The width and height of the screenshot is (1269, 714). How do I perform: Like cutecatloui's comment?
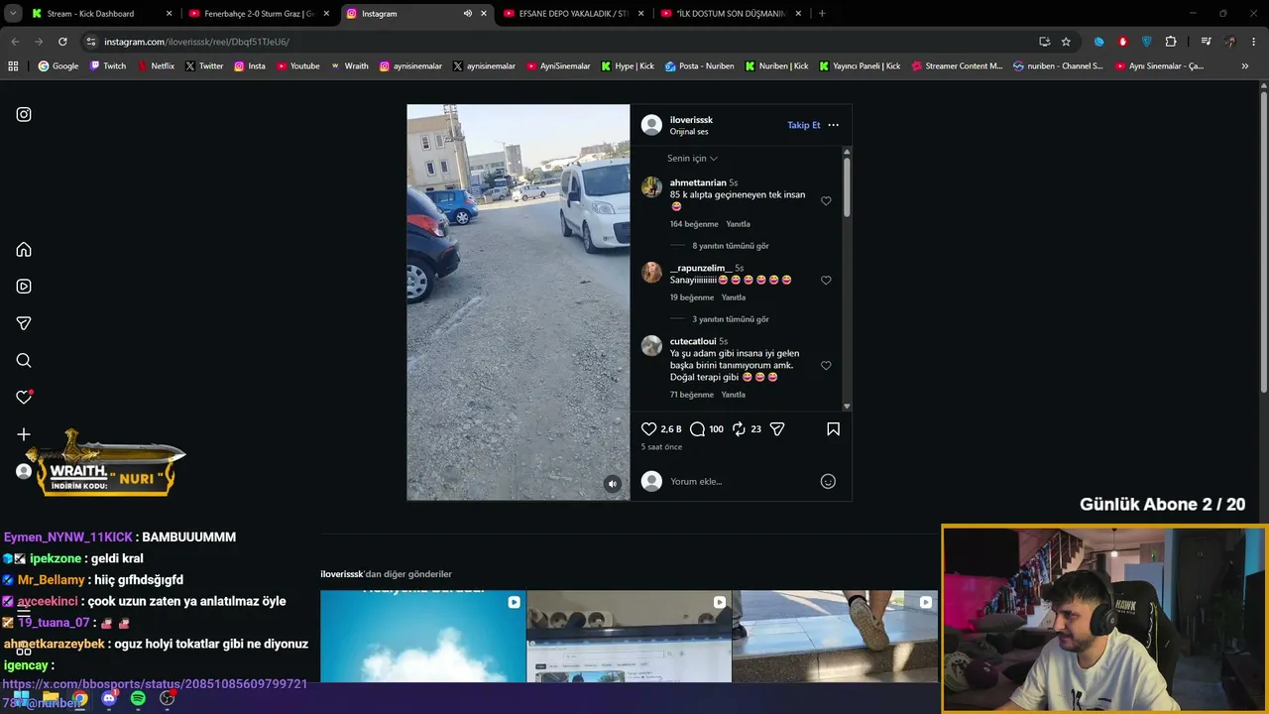[x=826, y=366]
